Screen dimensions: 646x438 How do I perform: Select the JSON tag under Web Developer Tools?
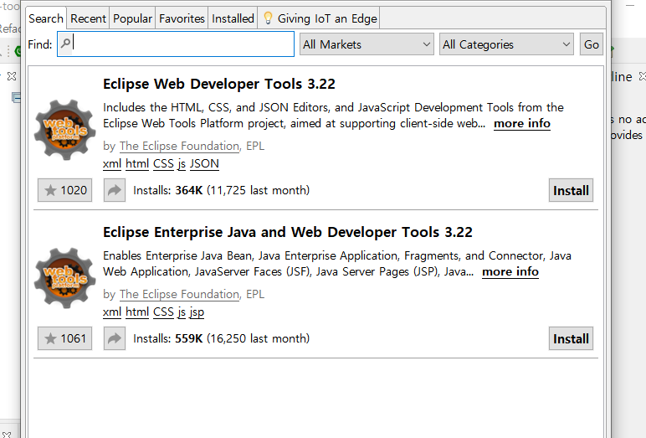[x=204, y=164]
